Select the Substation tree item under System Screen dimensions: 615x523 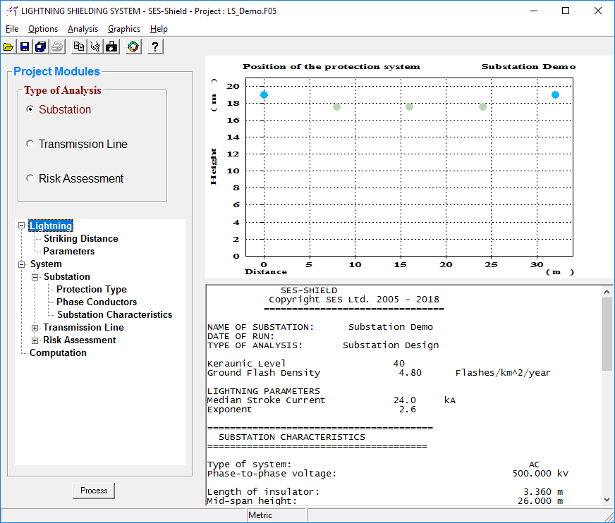[67, 276]
